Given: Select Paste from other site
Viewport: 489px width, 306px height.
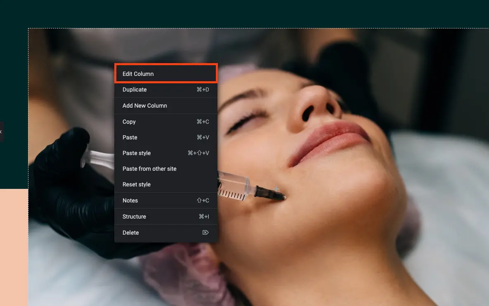Looking at the screenshot, I should point(149,169).
